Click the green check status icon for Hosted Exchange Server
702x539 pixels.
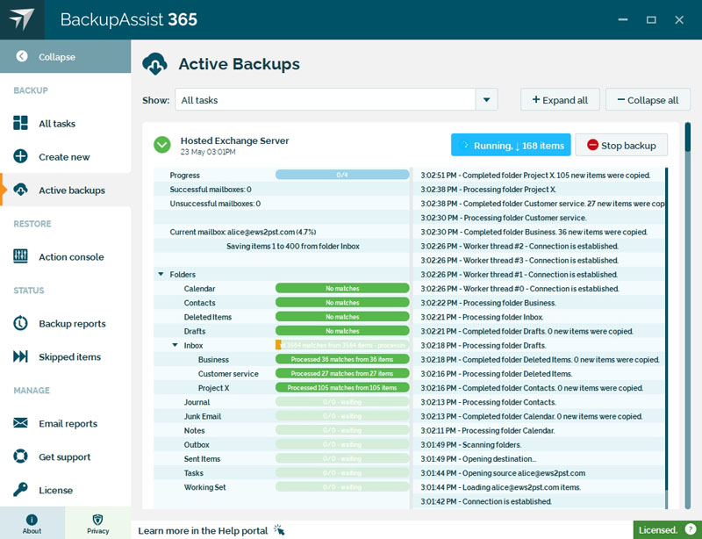pos(162,145)
